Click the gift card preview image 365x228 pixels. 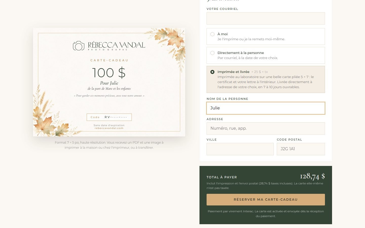point(109,82)
